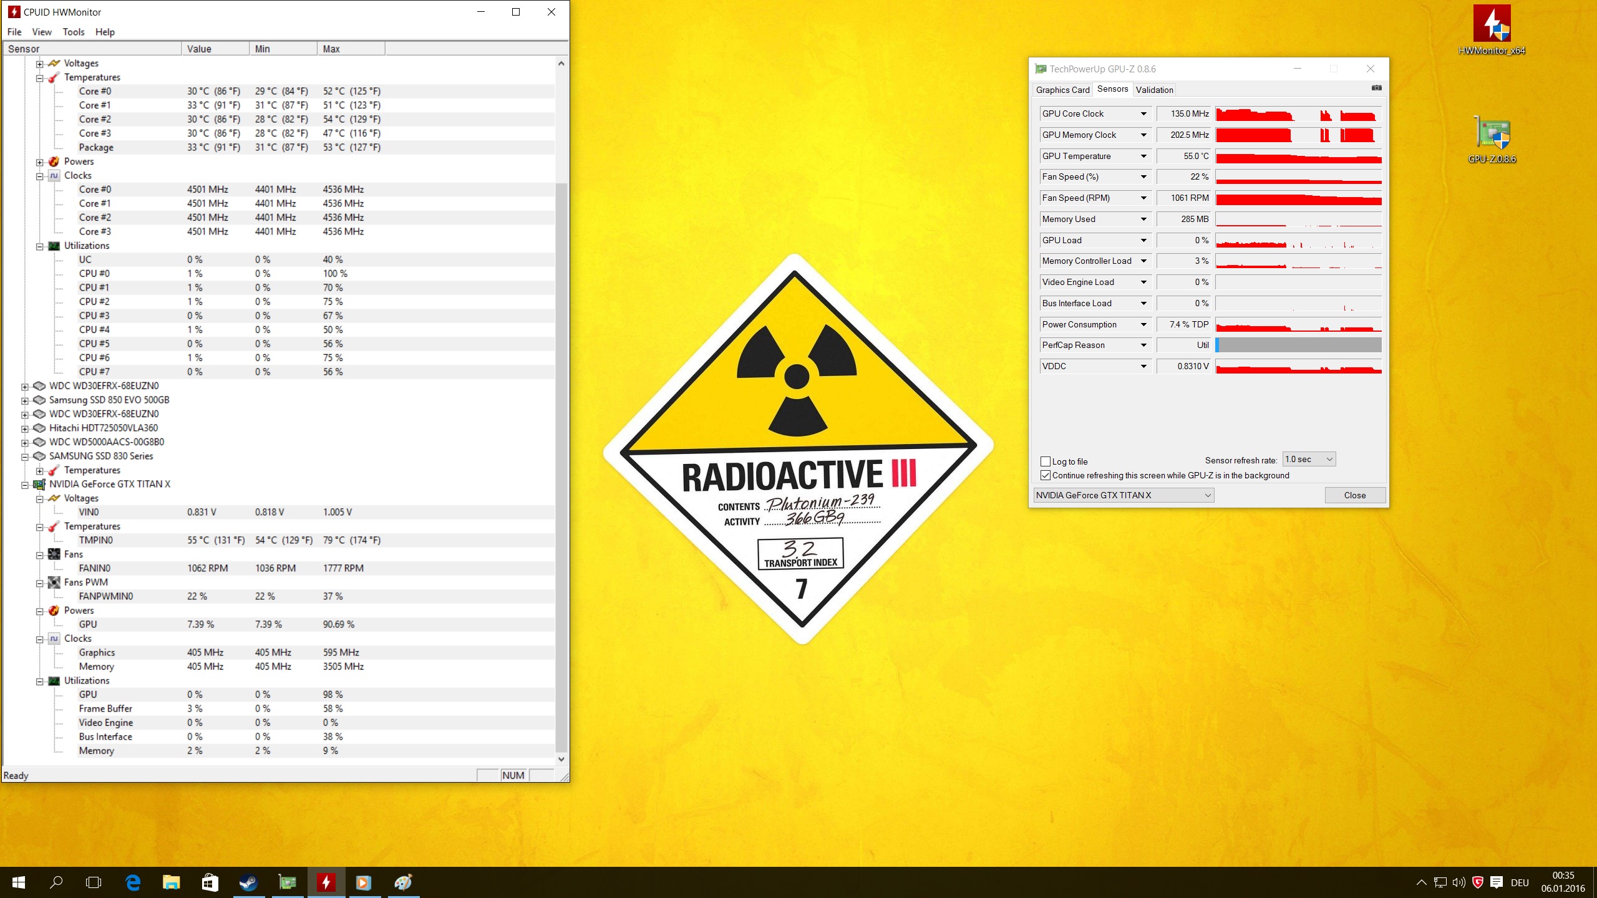
Task: Open Microsoft Edge from the taskbar
Action: (133, 882)
